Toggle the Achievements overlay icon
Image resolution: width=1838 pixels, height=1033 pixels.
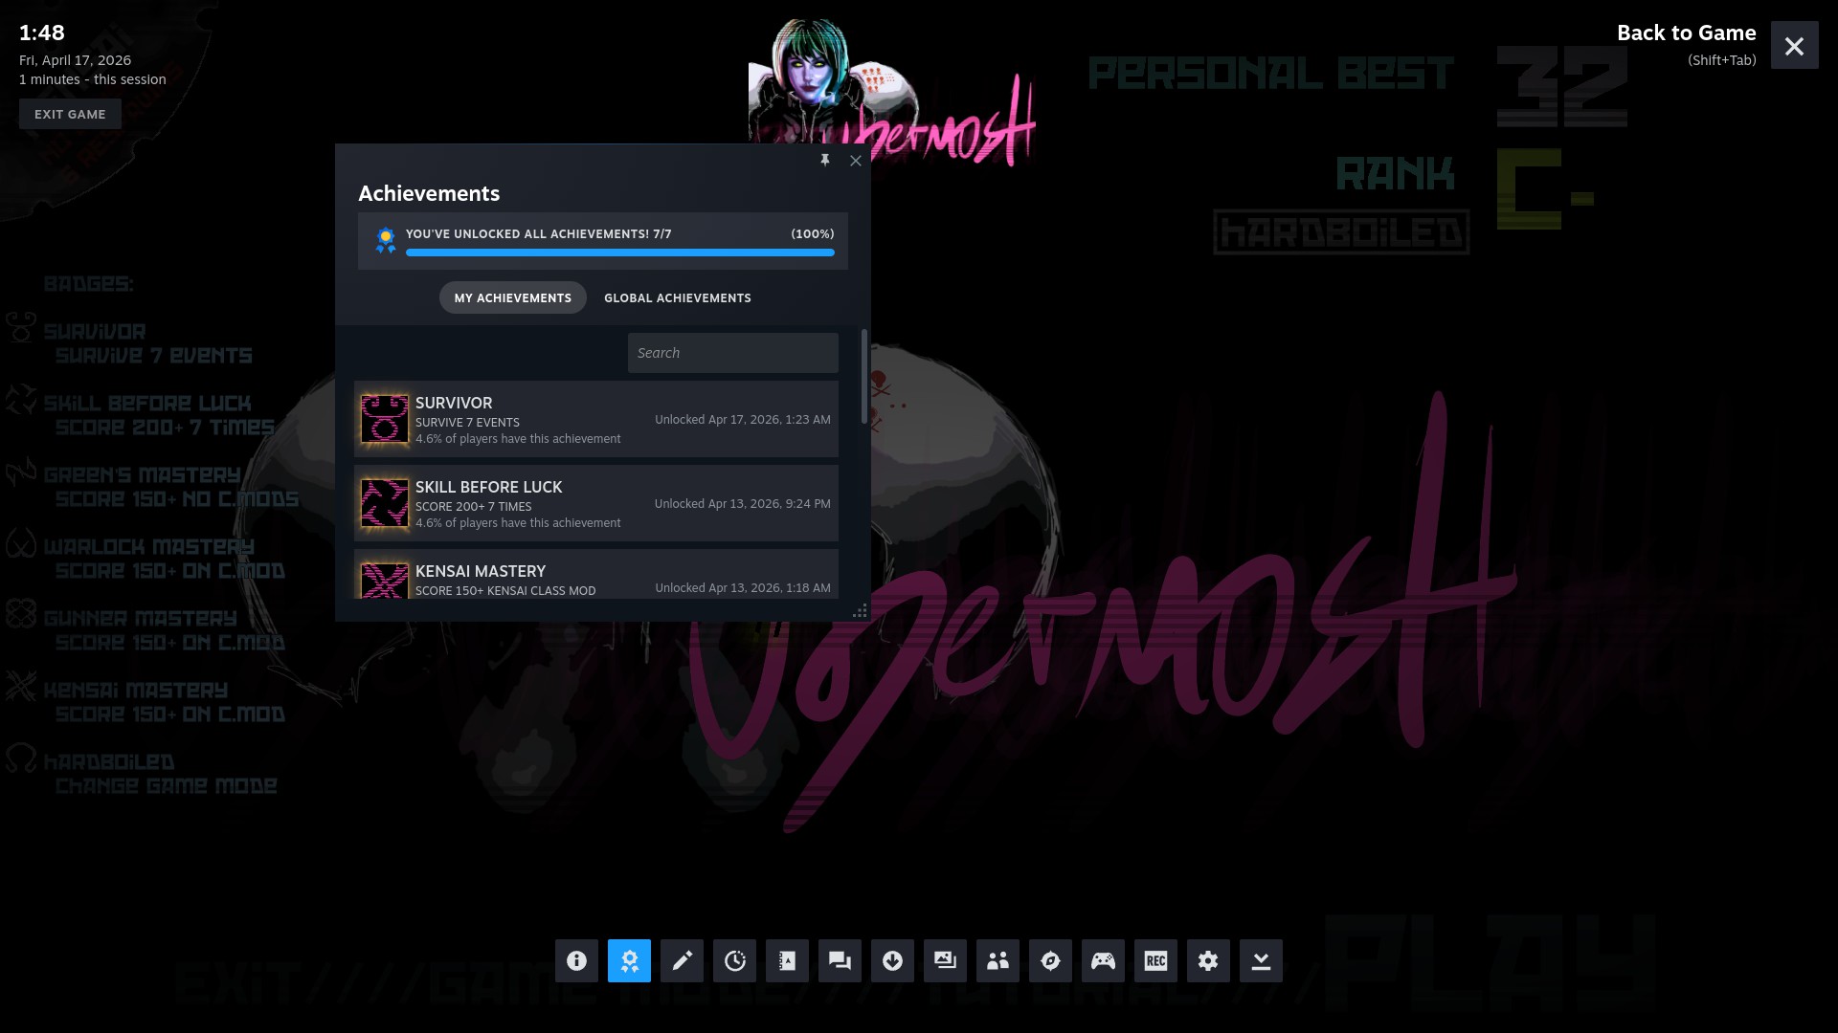629,960
